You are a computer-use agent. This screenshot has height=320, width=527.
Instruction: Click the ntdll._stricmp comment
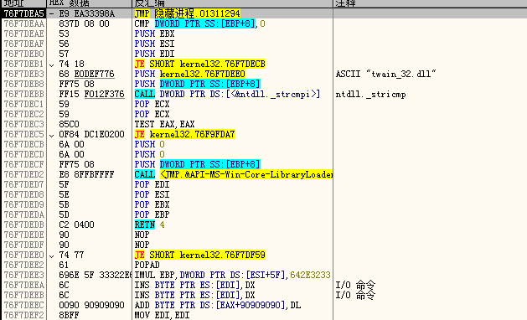click(370, 95)
